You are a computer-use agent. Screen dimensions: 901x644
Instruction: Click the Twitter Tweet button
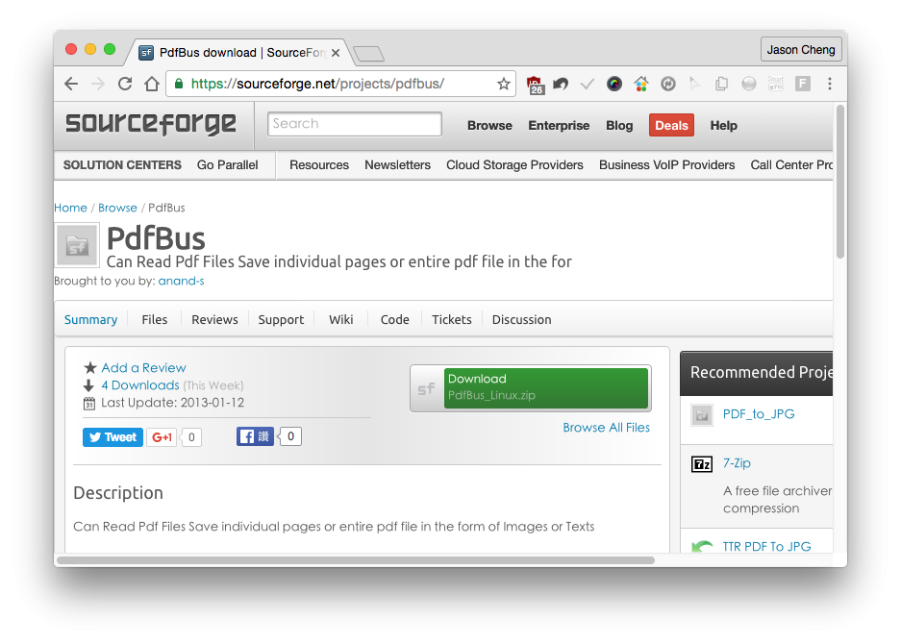pos(113,437)
